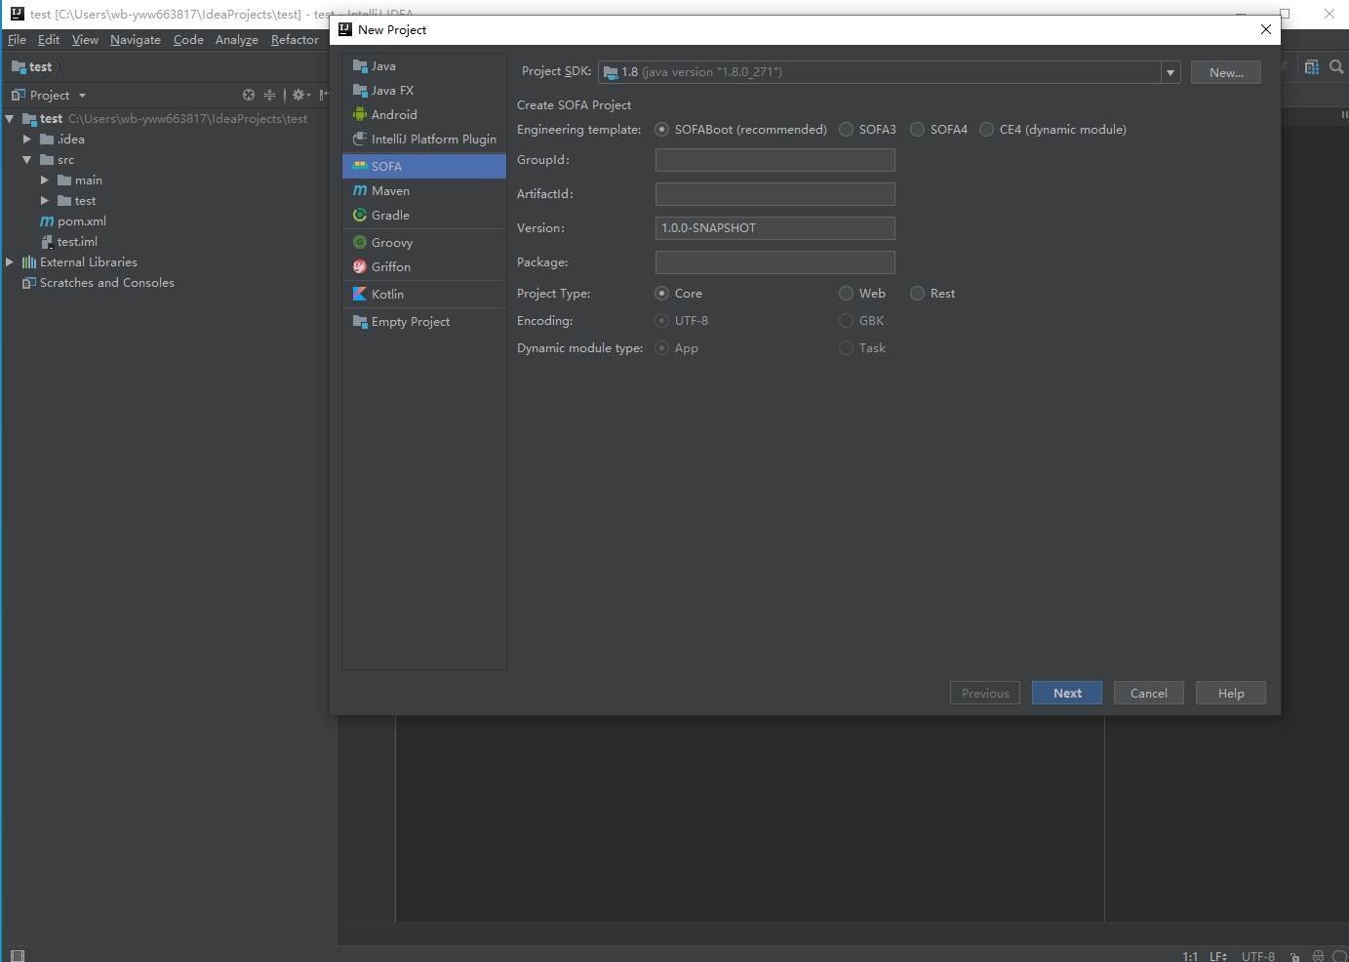Click the Help button
Image resolution: width=1349 pixels, height=962 pixels.
pos(1231,693)
